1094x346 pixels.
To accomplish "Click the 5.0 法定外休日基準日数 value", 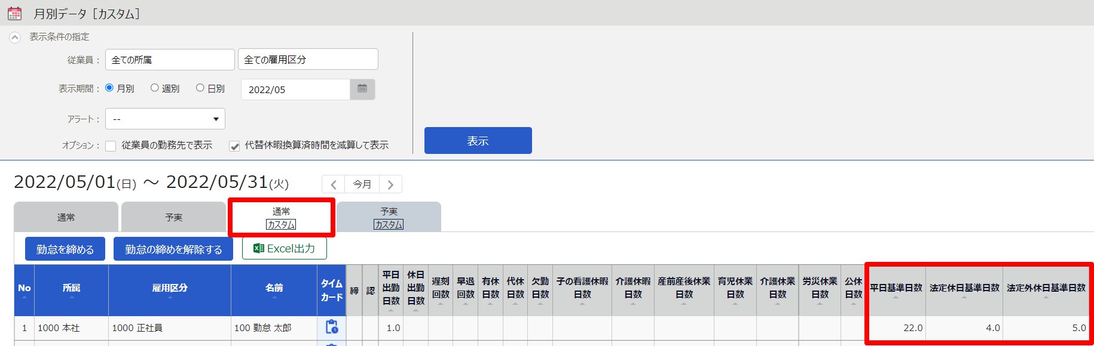I will (x=1079, y=328).
